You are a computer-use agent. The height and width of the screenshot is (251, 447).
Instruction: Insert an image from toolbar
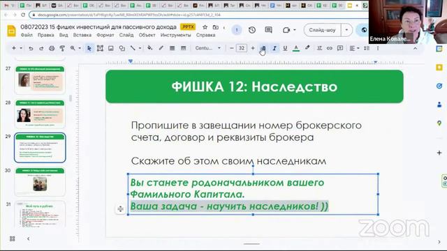tap(111, 48)
